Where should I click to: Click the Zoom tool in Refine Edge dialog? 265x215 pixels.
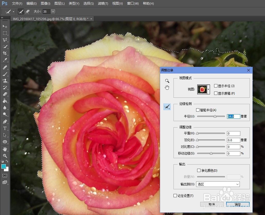point(167,81)
